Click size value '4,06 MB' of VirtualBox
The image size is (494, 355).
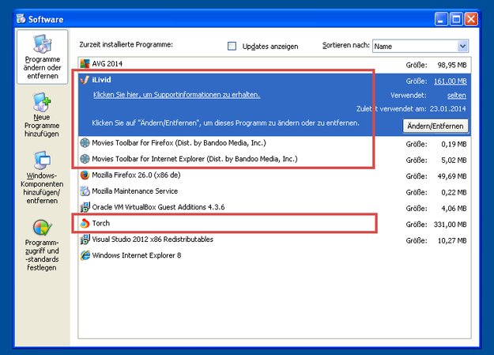coord(454,209)
